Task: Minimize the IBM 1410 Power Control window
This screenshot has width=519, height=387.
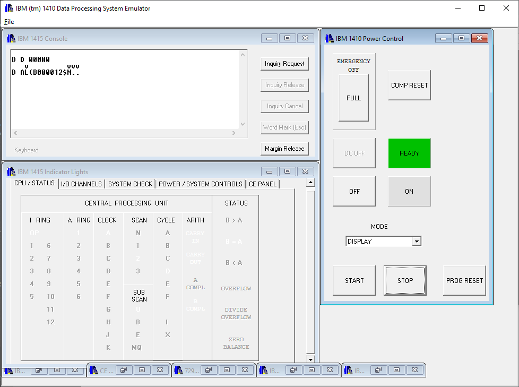Action: 444,38
